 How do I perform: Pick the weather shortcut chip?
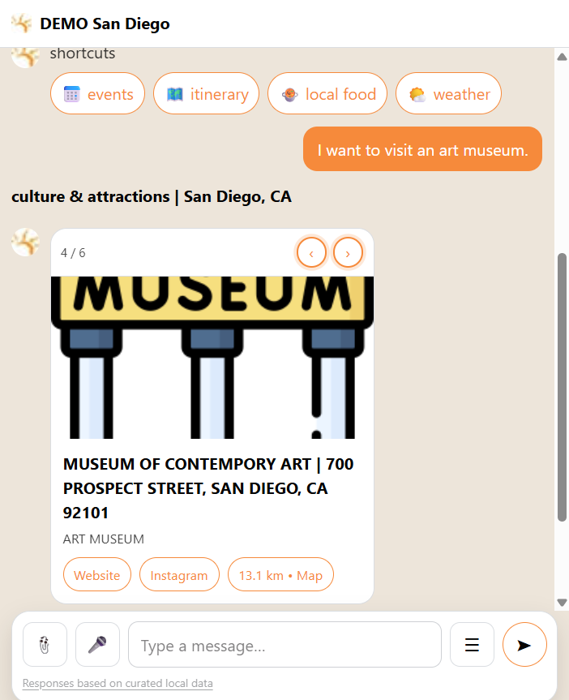point(449,94)
